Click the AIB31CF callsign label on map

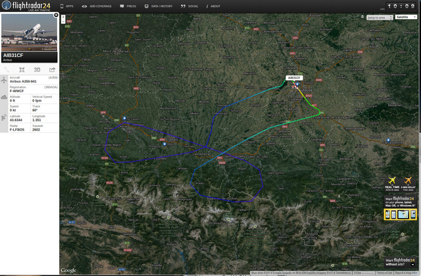click(294, 78)
